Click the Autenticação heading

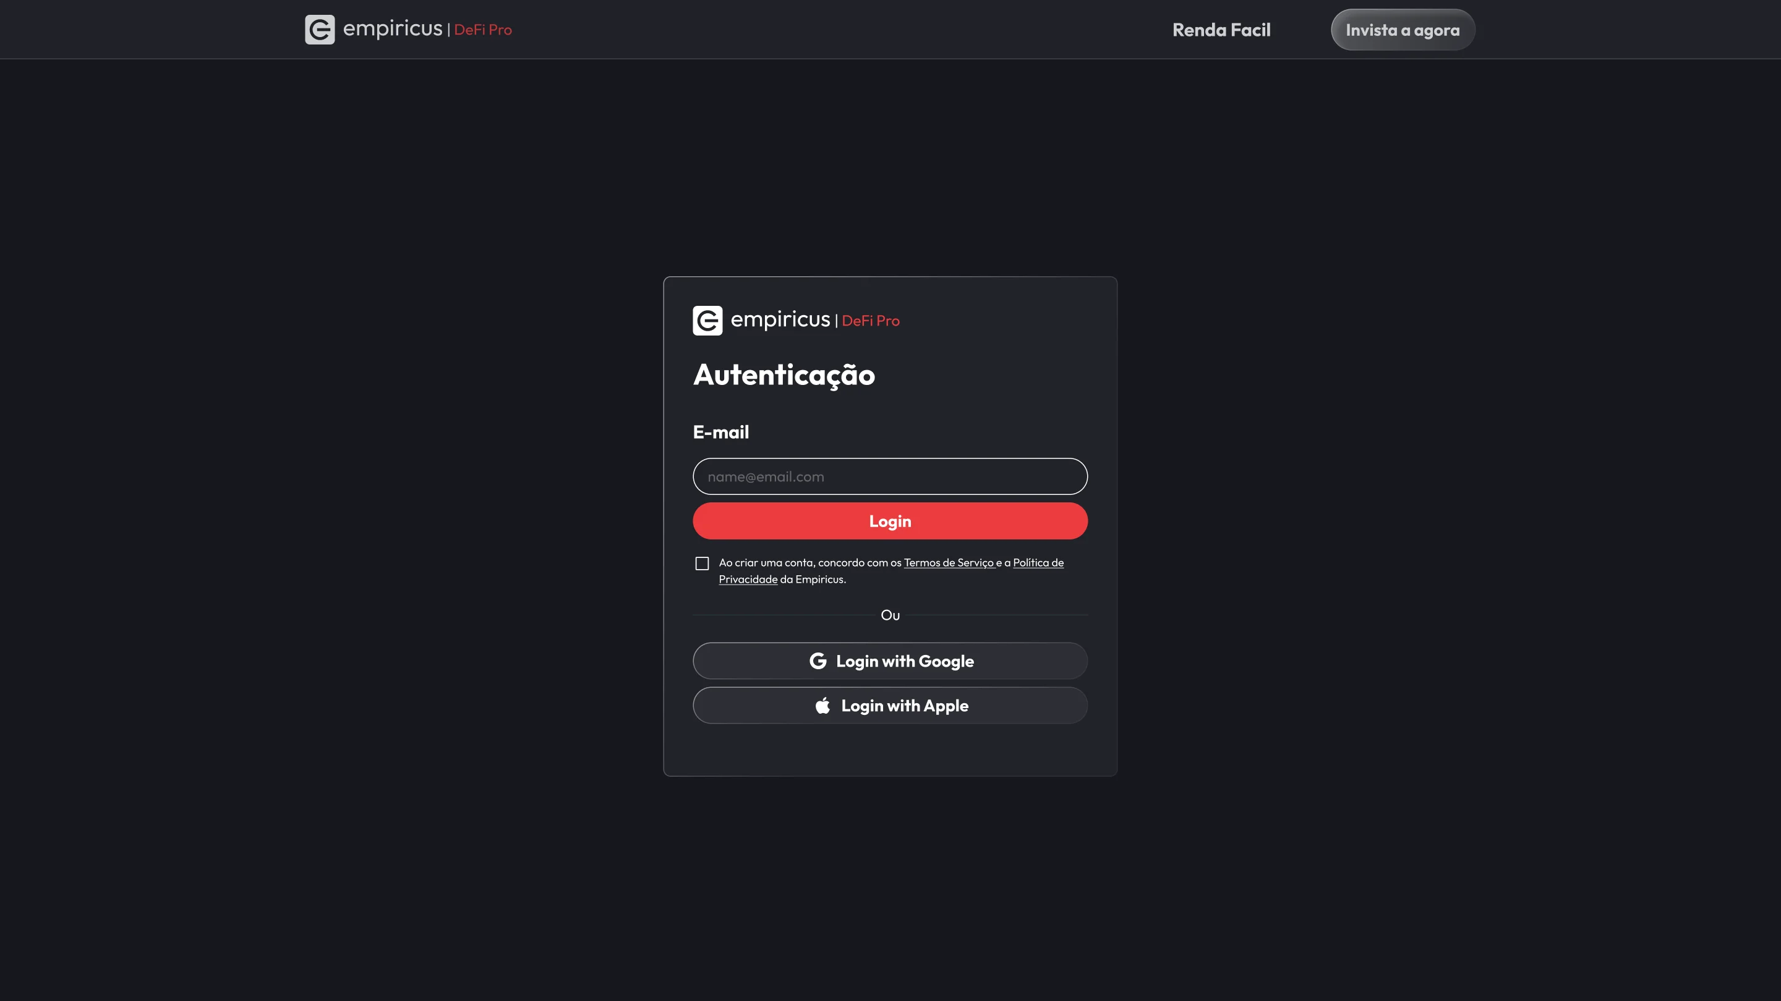coord(784,375)
